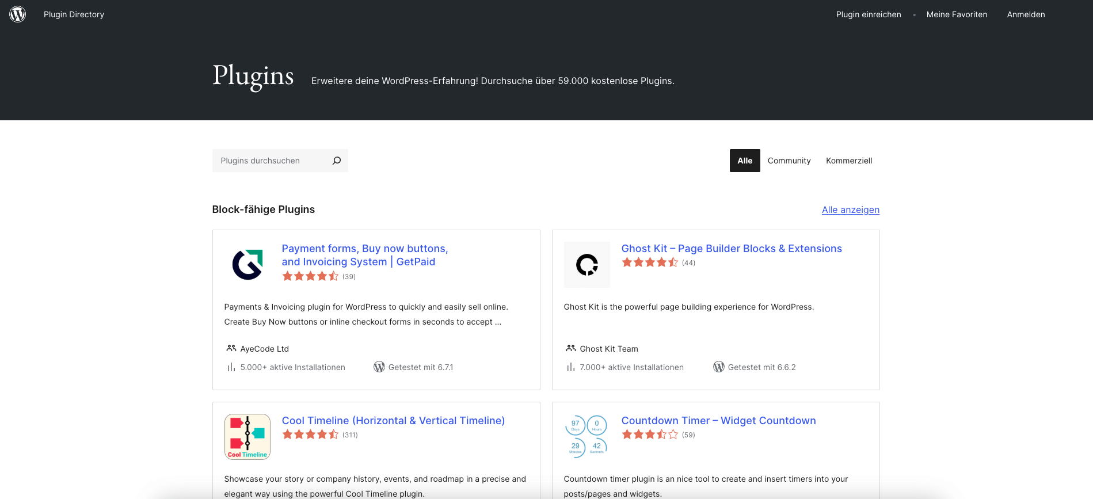Click installations bar icon on Ghost Kit card
The height and width of the screenshot is (499, 1093).
coord(571,367)
